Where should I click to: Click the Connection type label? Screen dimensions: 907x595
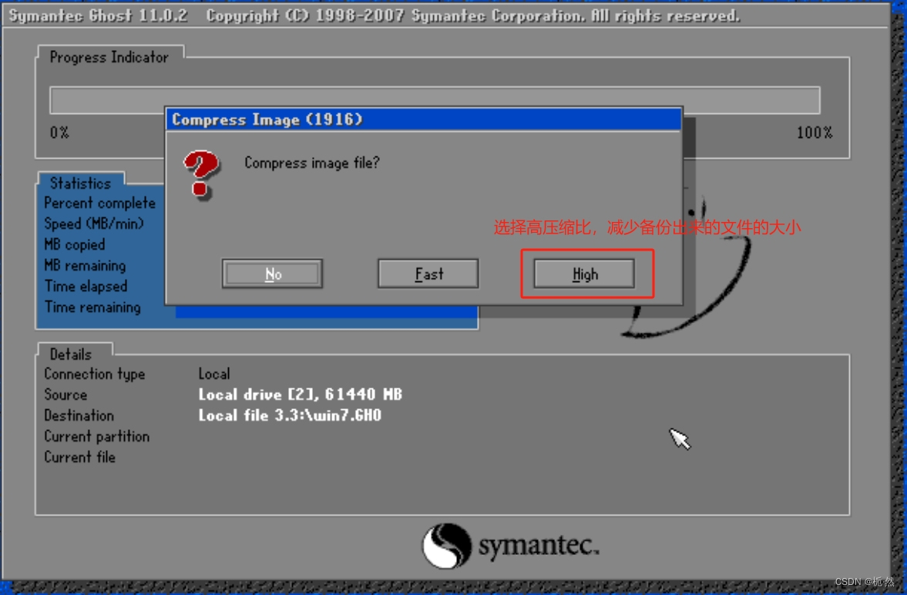(94, 374)
